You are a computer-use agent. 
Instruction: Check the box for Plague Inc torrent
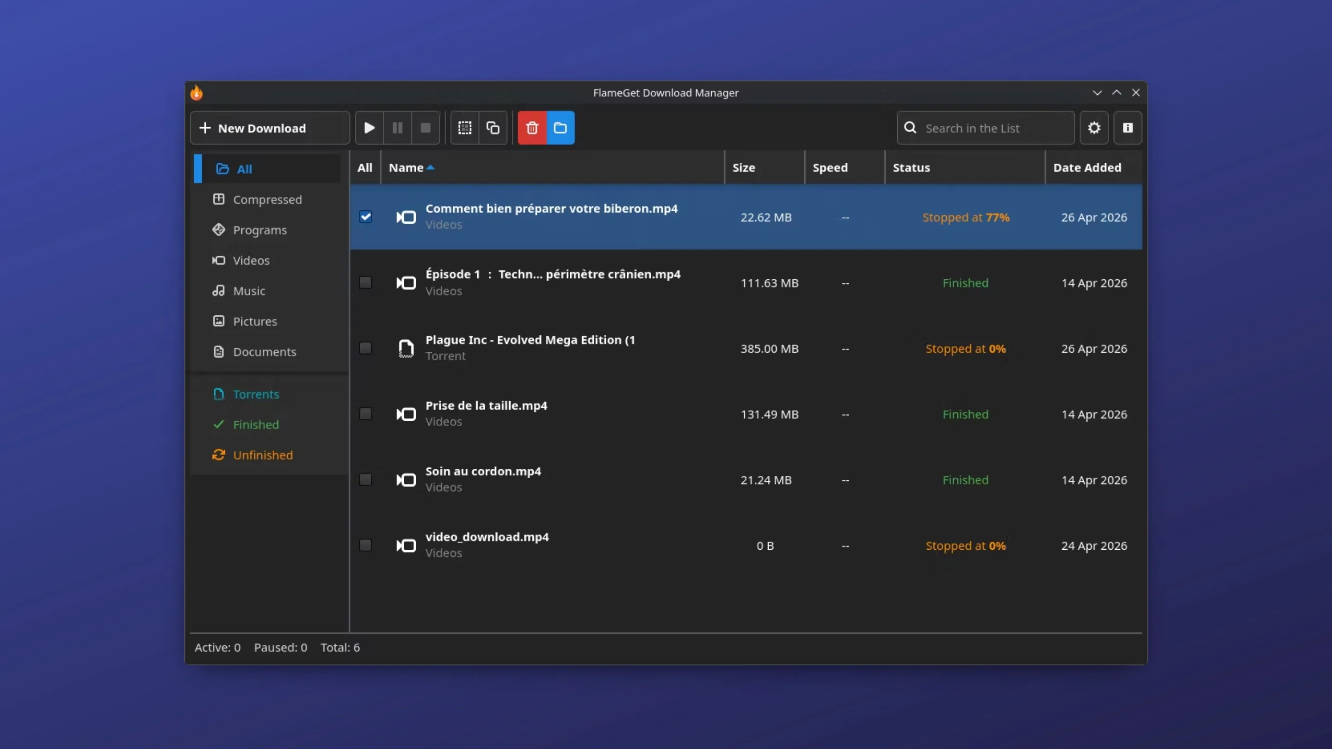[x=365, y=349]
